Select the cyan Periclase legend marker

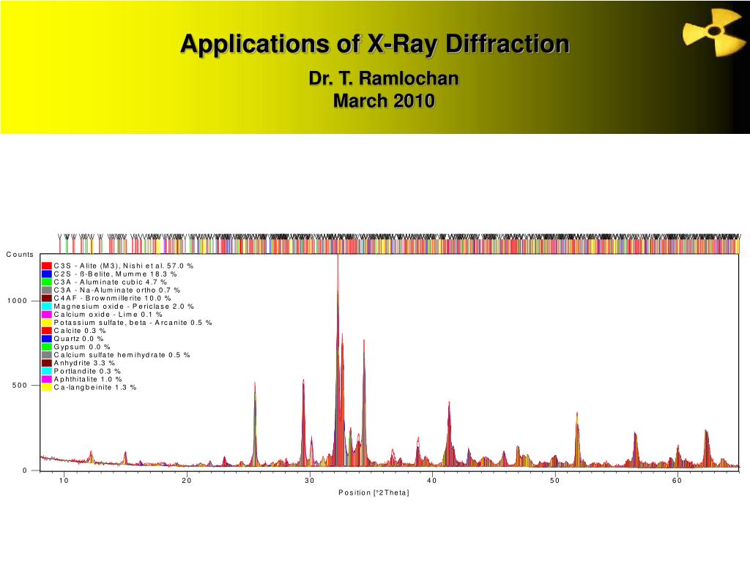click(x=47, y=306)
